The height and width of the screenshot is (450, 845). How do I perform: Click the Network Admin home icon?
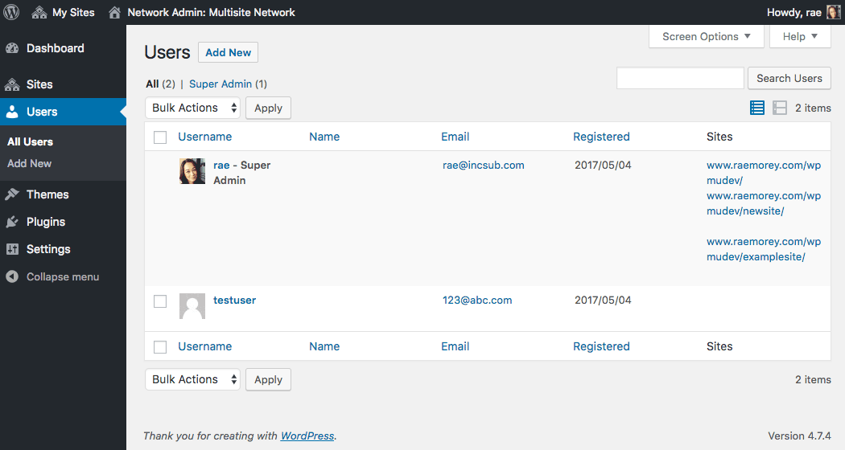click(x=114, y=12)
